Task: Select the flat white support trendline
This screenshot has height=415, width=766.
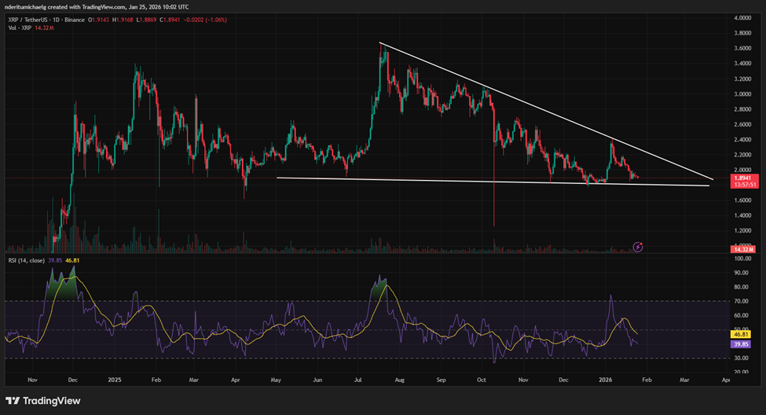Action: click(493, 182)
